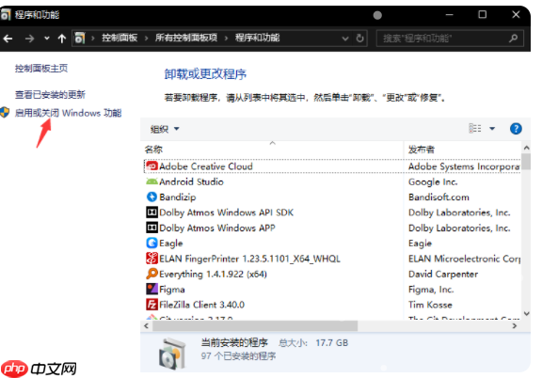Image resolution: width=542 pixels, height=378 pixels.
Task: Click the 所有控制面板项 breadcrumb
Action: (186, 38)
